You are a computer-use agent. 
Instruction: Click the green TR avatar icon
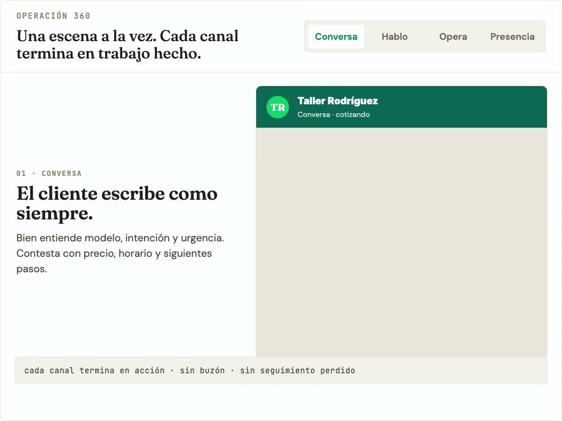coord(278,107)
